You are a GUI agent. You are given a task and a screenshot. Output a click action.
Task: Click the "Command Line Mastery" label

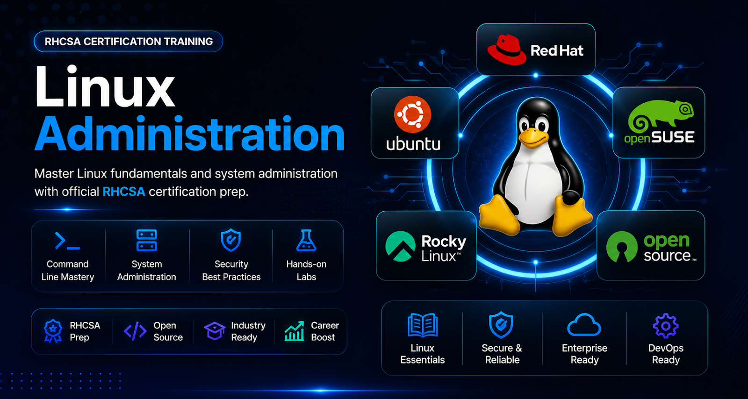(68, 271)
